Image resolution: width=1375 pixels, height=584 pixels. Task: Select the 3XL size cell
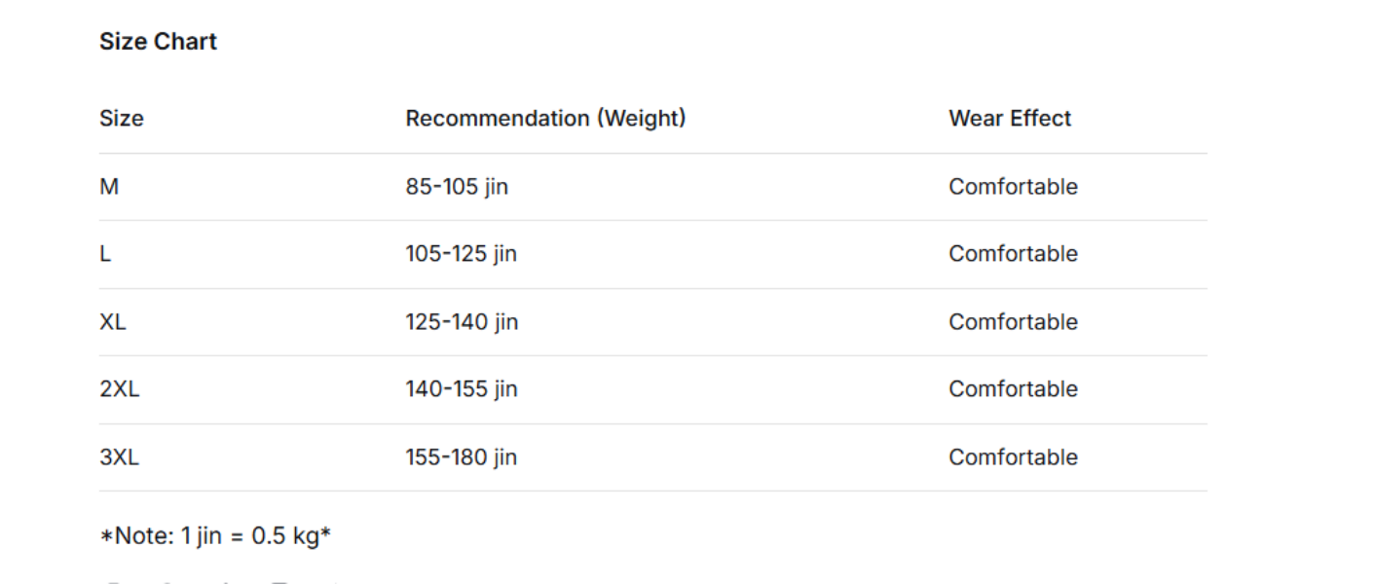pos(120,457)
